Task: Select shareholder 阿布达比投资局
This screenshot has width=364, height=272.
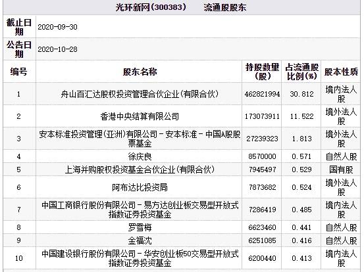Action: 140,187
